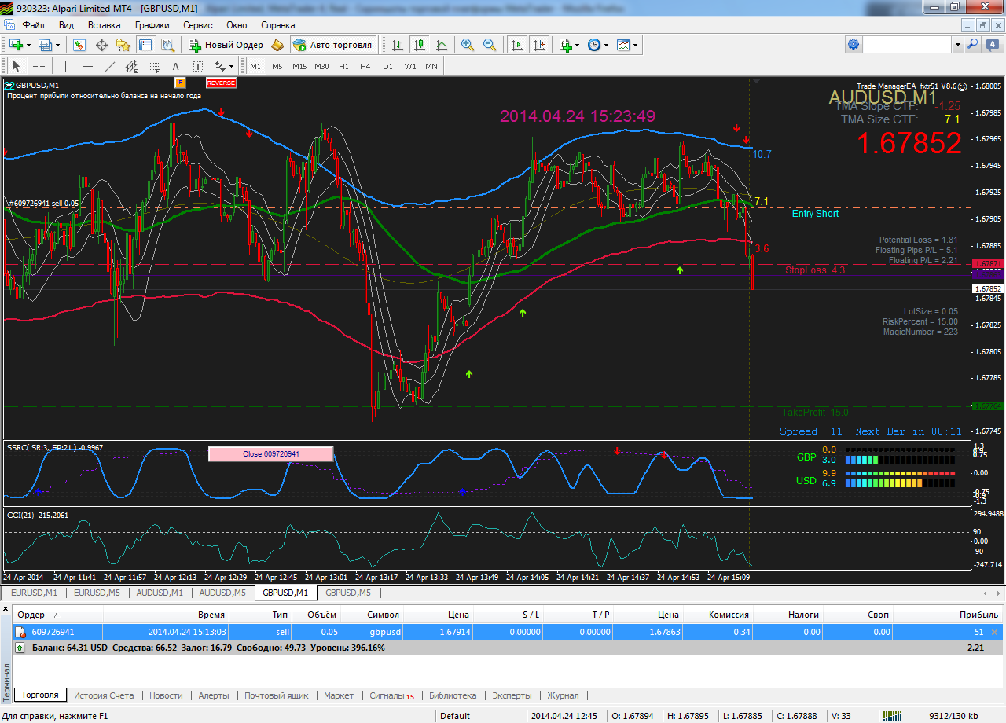
Task: Select the text 'A' drawing tool
Action: (x=175, y=66)
